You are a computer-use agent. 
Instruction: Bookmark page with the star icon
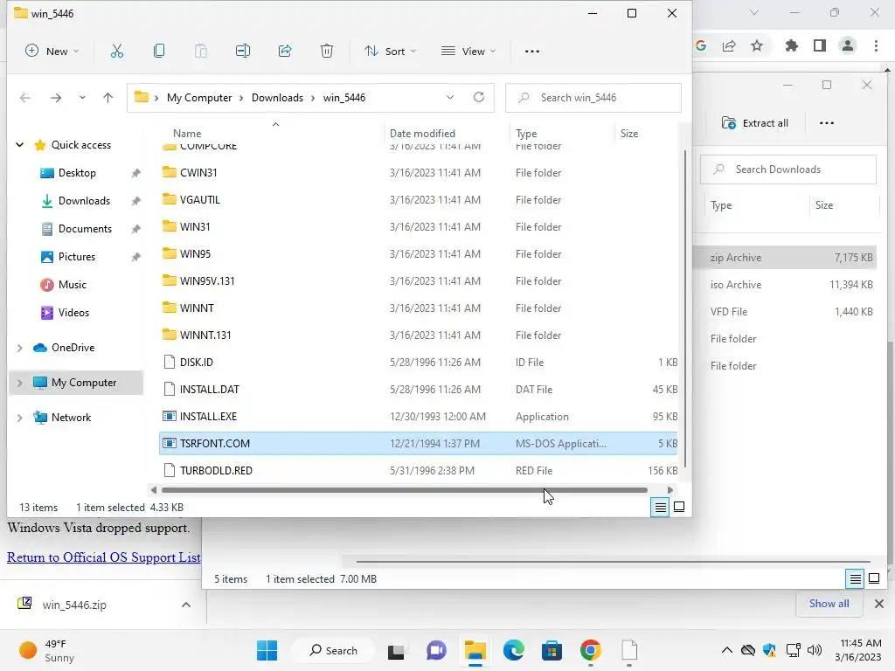[x=757, y=45]
